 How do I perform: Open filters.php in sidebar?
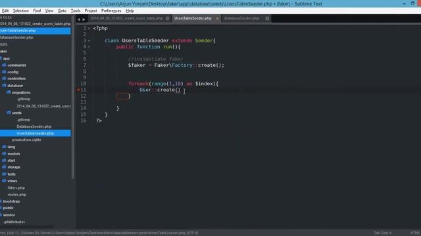[16, 187]
